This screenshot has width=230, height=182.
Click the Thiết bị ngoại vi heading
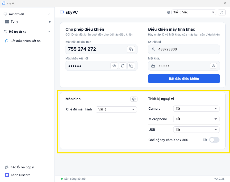click(161, 99)
